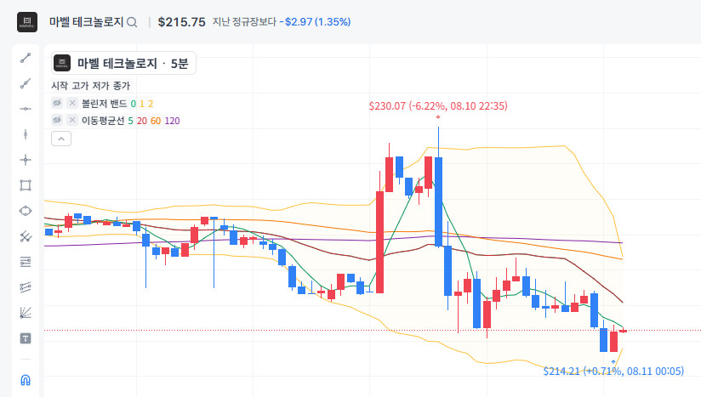Select the horizontal line tool
Image resolution: width=701 pixels, height=397 pixels.
(x=26, y=109)
